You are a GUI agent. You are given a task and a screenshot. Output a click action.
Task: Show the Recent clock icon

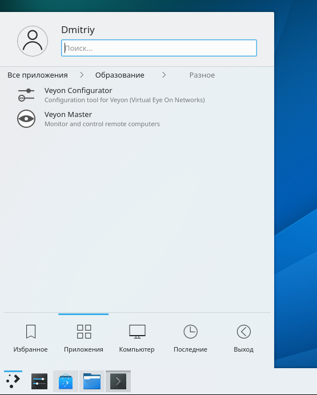click(191, 331)
